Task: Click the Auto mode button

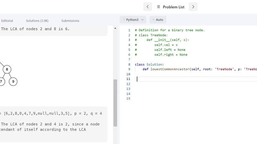Action: click(x=158, y=20)
